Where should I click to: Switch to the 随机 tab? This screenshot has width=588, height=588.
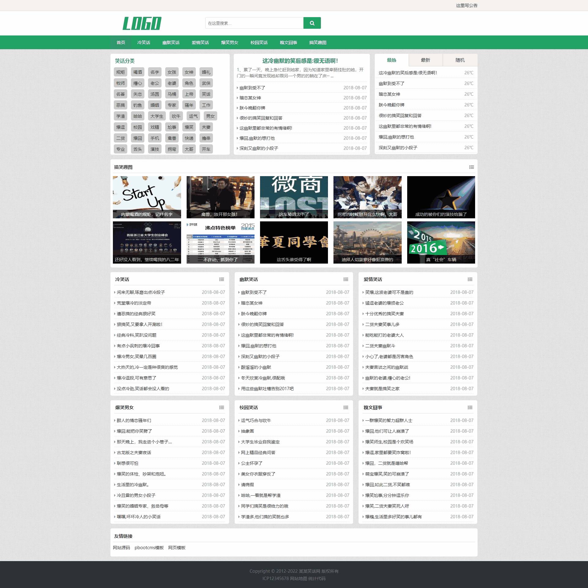pyautogui.click(x=460, y=60)
